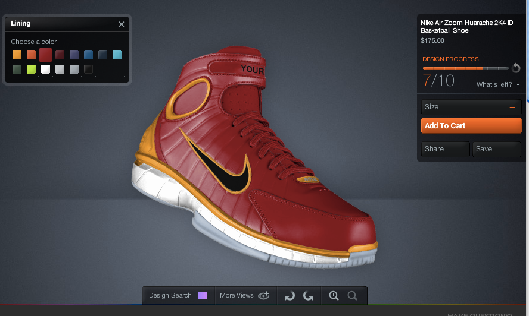Click the Share button
The width and height of the screenshot is (529, 316).
pyautogui.click(x=446, y=149)
